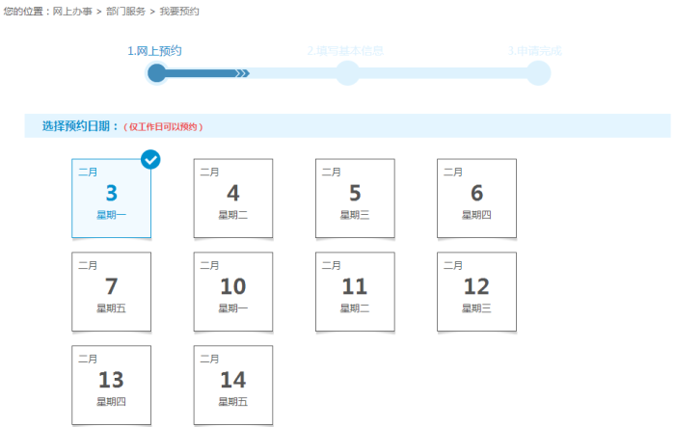Viewport: 675px width, 427px height.
Task: Select February 7 Friday date card
Action: tap(111, 292)
